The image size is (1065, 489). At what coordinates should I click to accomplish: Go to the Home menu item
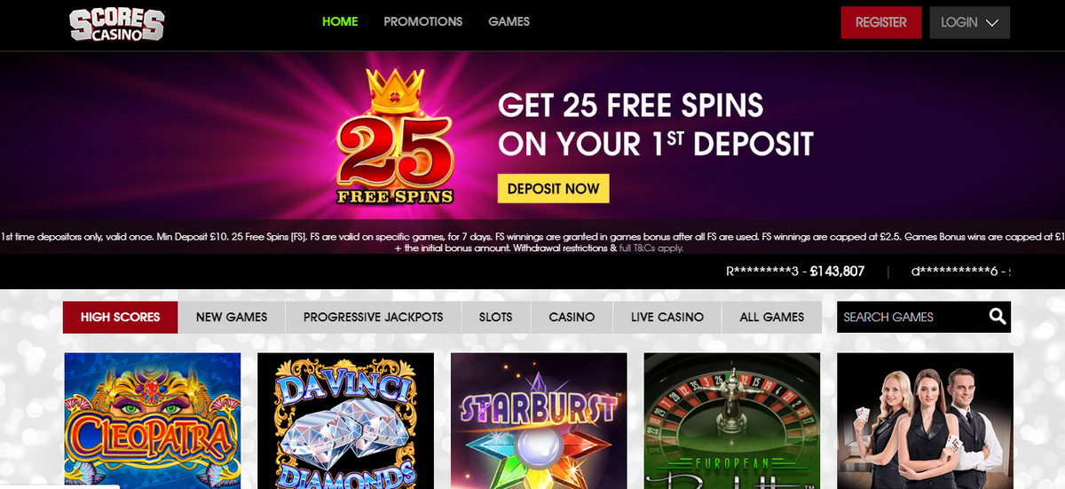click(340, 21)
